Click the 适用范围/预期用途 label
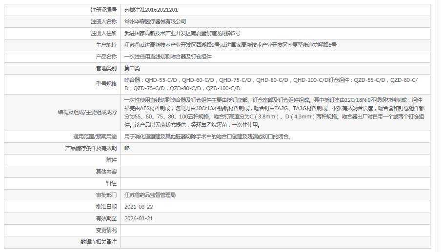The image size is (444, 252). [x=95, y=136]
